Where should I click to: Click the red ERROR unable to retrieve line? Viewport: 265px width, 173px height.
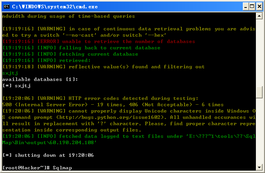(x=99, y=41)
